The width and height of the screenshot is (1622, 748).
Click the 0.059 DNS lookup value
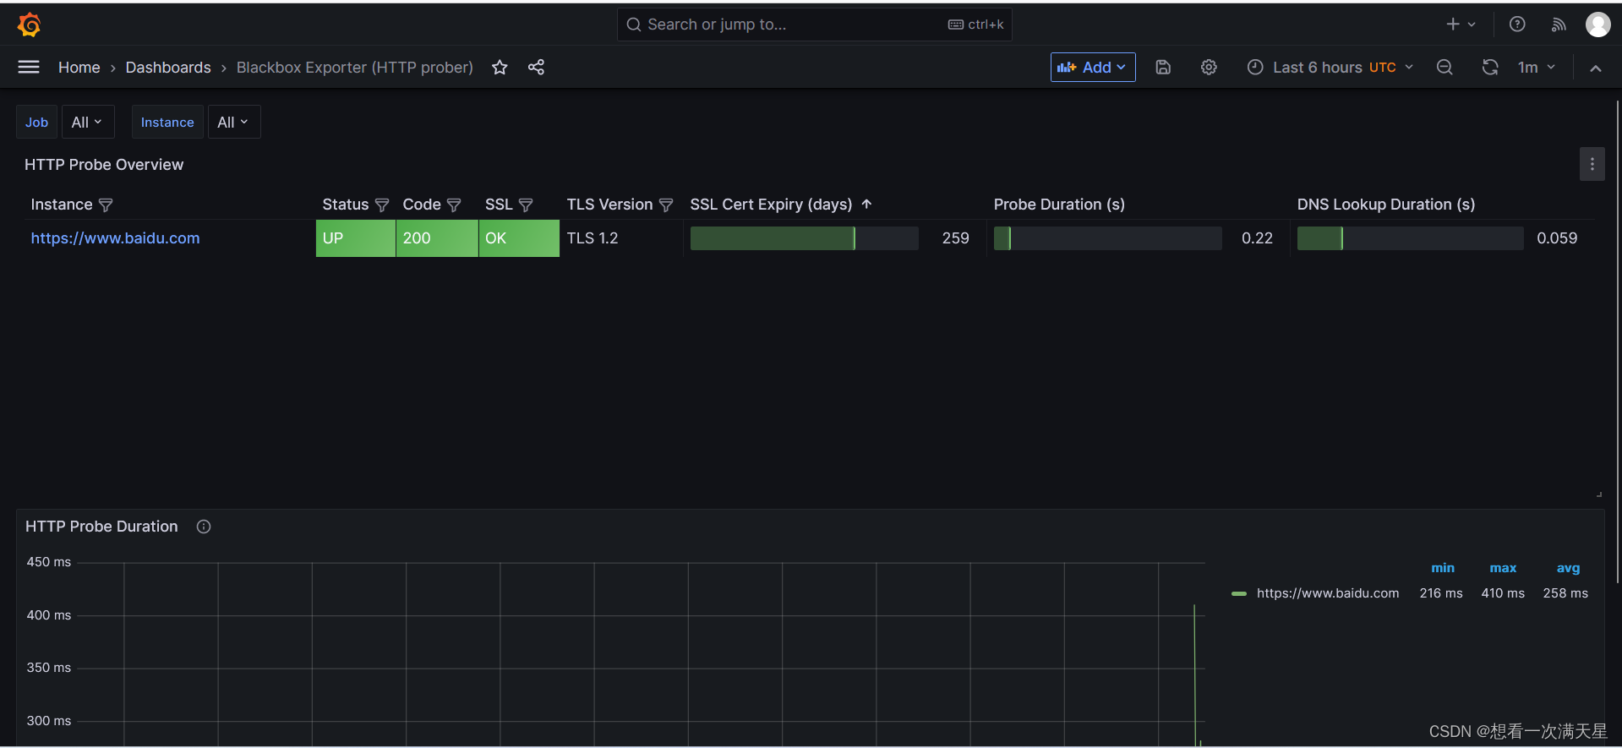click(x=1557, y=238)
